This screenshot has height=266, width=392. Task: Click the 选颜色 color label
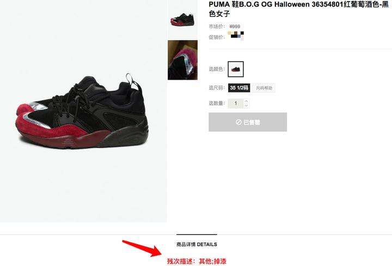[217, 69]
